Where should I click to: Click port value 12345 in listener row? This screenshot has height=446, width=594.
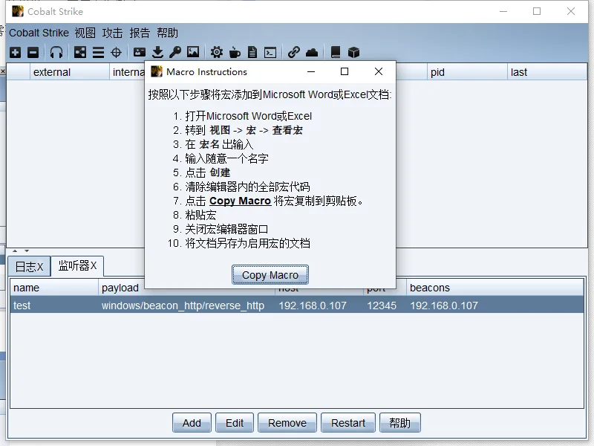click(382, 306)
